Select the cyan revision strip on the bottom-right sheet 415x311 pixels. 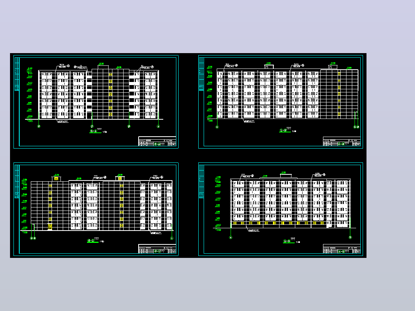tap(201, 181)
